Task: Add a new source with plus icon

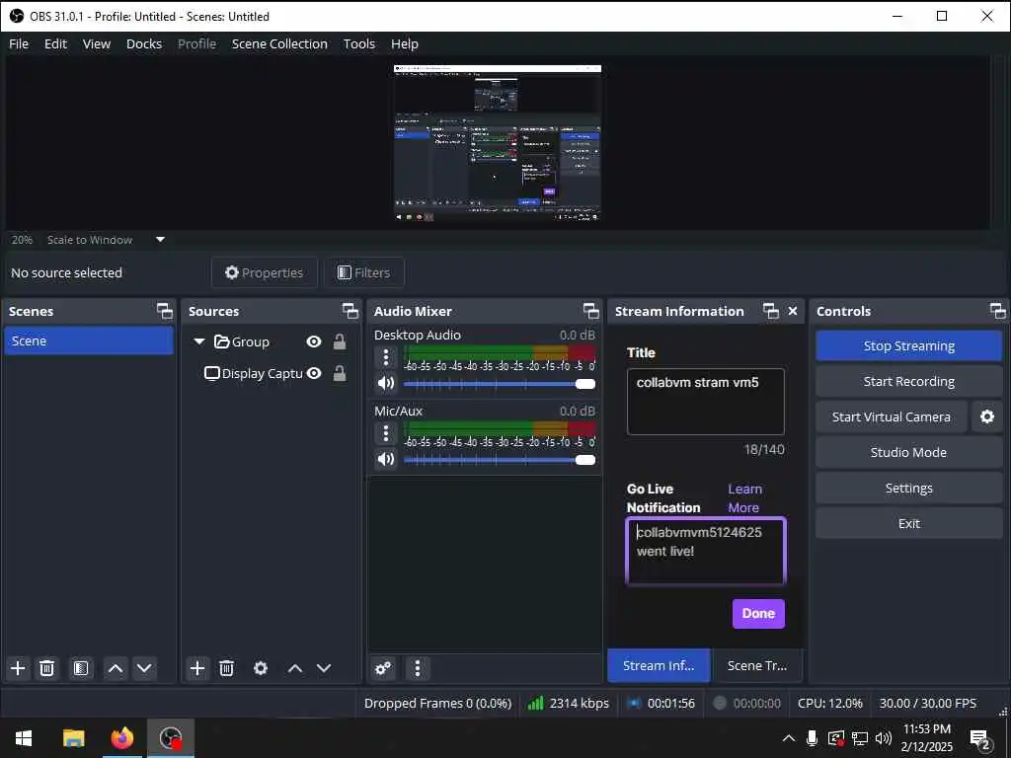Action: click(197, 668)
